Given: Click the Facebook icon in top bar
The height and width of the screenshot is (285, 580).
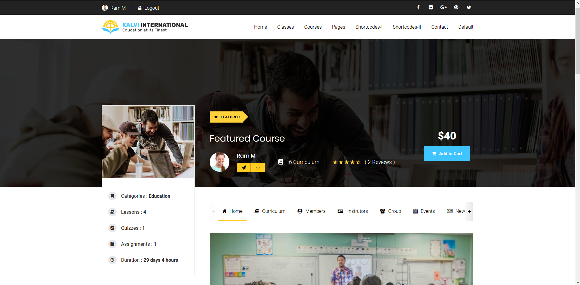Looking at the screenshot, I should [418, 7].
